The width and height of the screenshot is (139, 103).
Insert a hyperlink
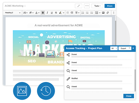[108, 13]
